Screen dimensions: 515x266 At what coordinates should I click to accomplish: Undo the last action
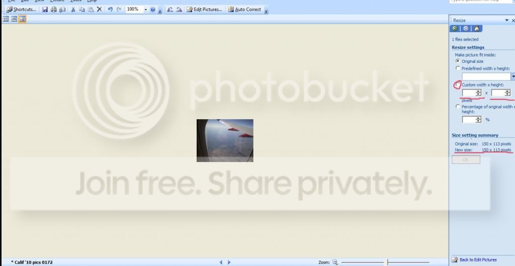click(110, 10)
